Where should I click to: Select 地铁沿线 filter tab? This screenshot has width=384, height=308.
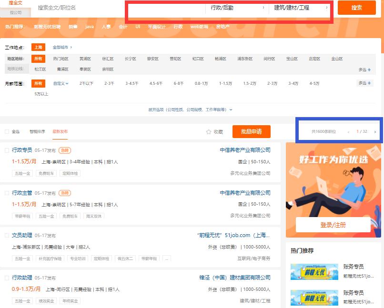coord(16,69)
